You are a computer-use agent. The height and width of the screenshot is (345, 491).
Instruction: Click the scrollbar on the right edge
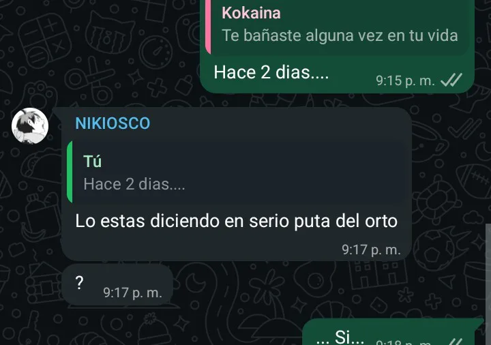(x=488, y=284)
